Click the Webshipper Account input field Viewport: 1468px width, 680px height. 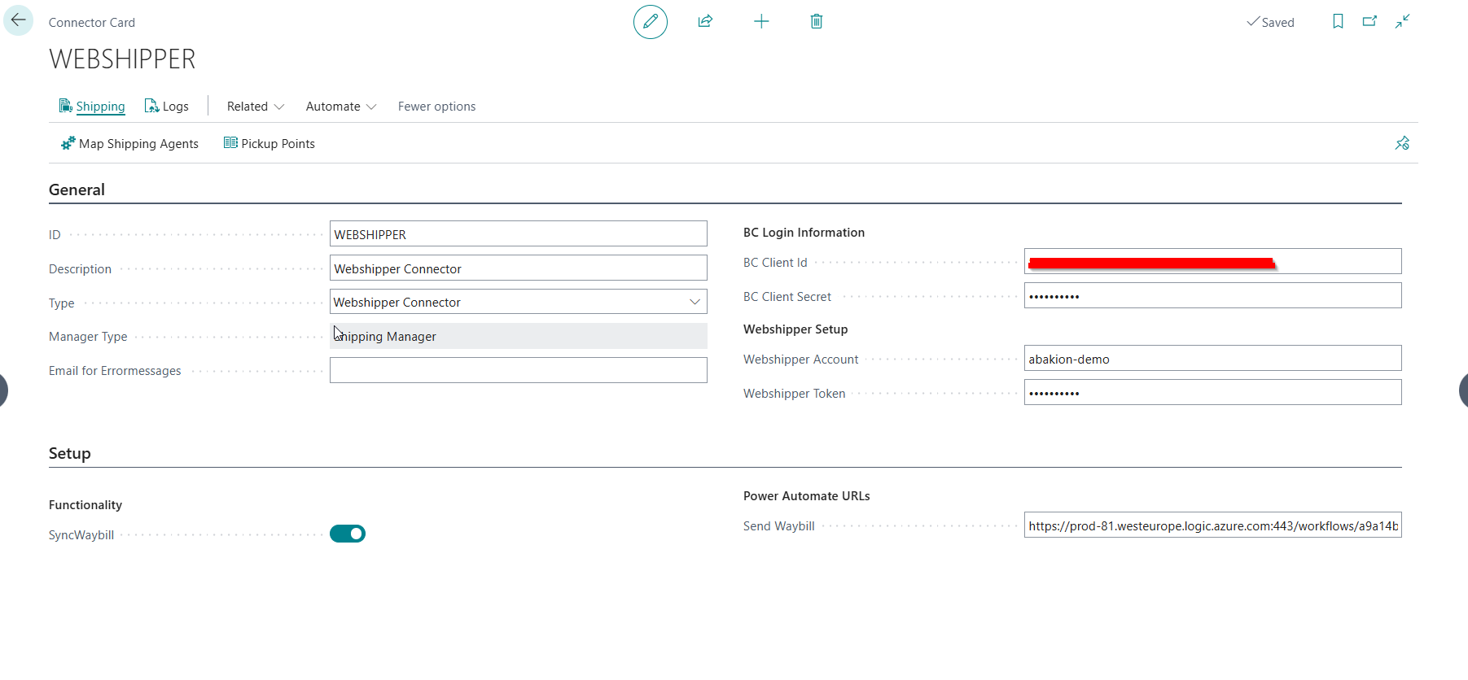point(1212,359)
